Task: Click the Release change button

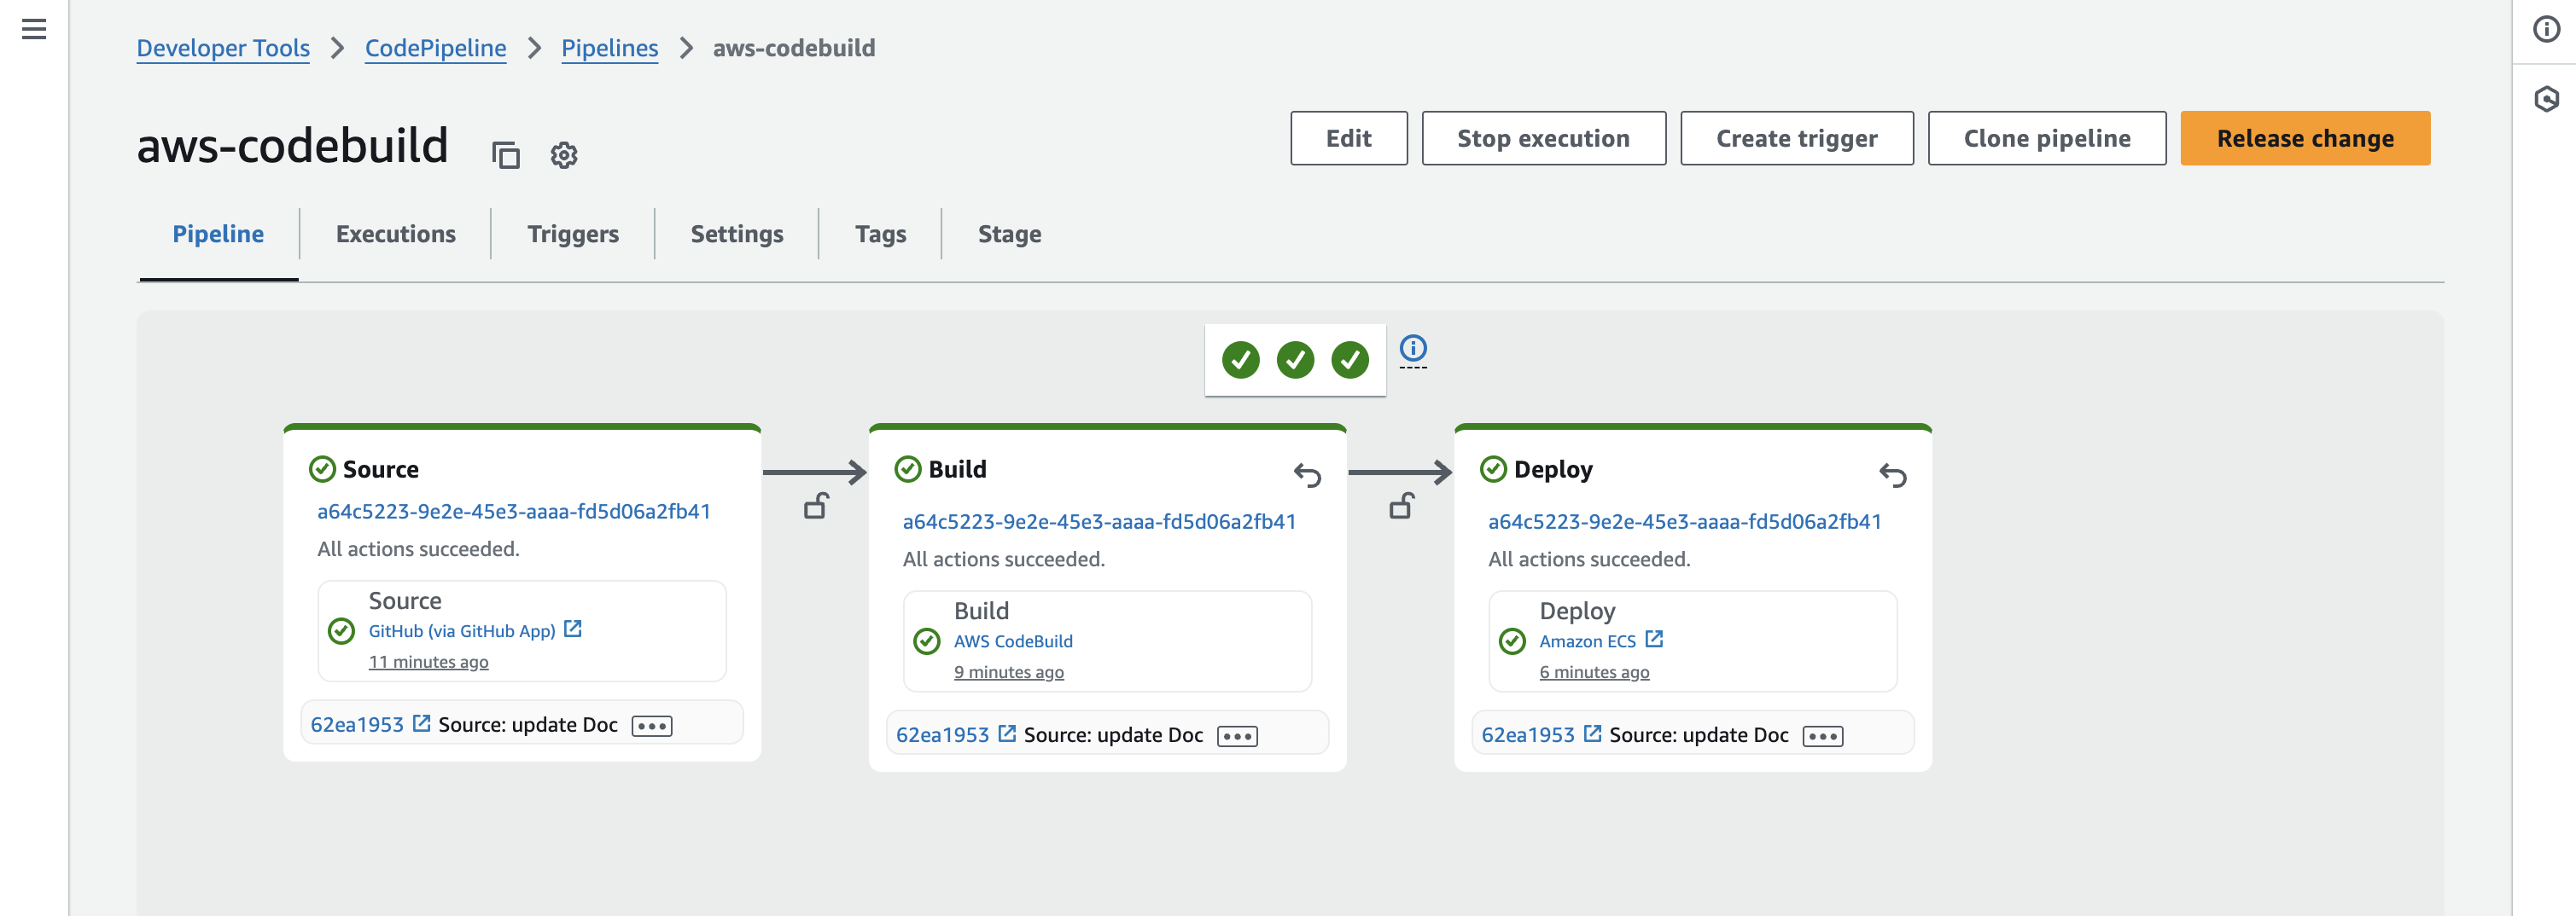Action: [2304, 139]
